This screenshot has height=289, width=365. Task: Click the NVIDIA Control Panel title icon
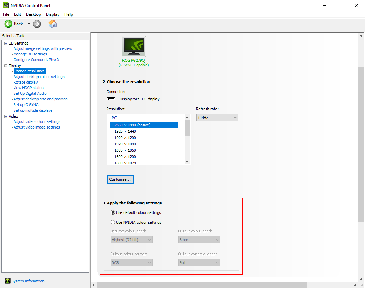[x=6, y=5]
